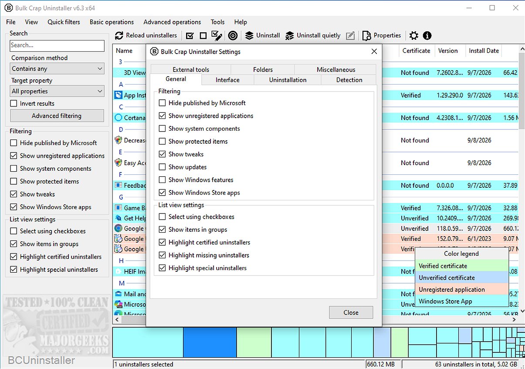Click the info circle toolbar icon
The width and height of the screenshot is (525, 369).
point(427,36)
